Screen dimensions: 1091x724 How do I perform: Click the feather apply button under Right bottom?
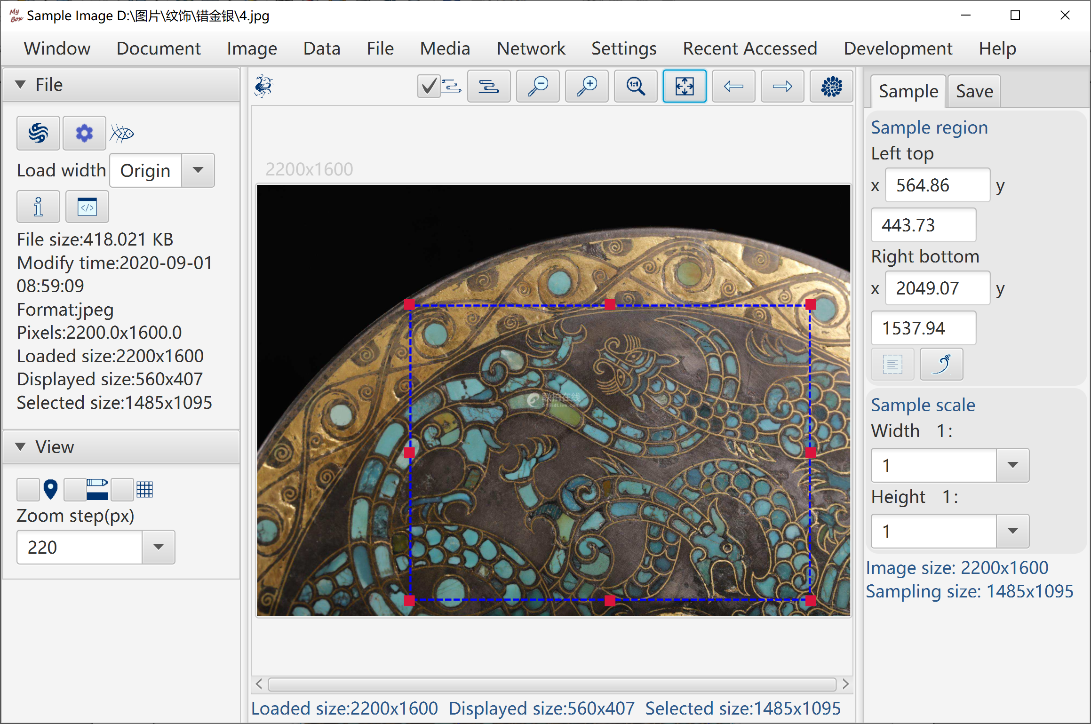click(941, 364)
